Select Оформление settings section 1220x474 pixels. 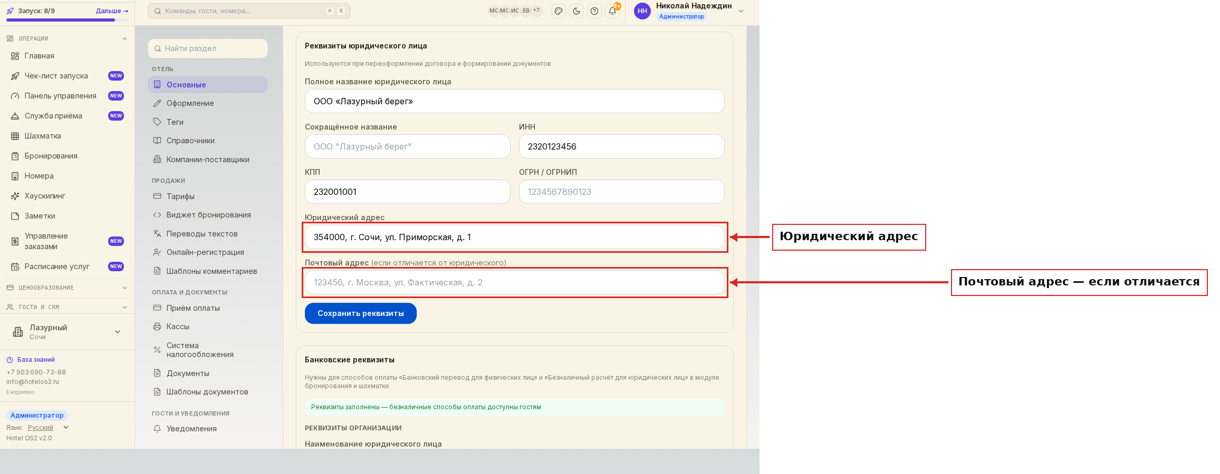(208, 103)
